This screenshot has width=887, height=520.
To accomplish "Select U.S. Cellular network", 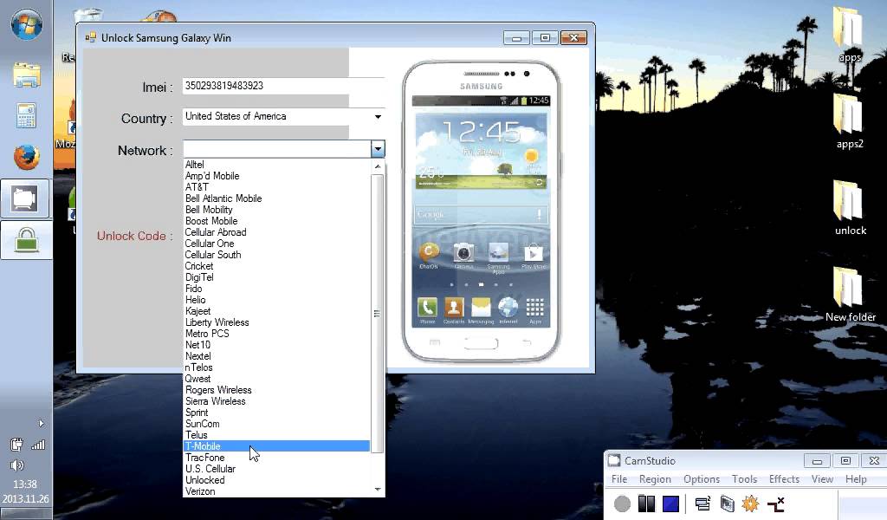I will (277, 469).
